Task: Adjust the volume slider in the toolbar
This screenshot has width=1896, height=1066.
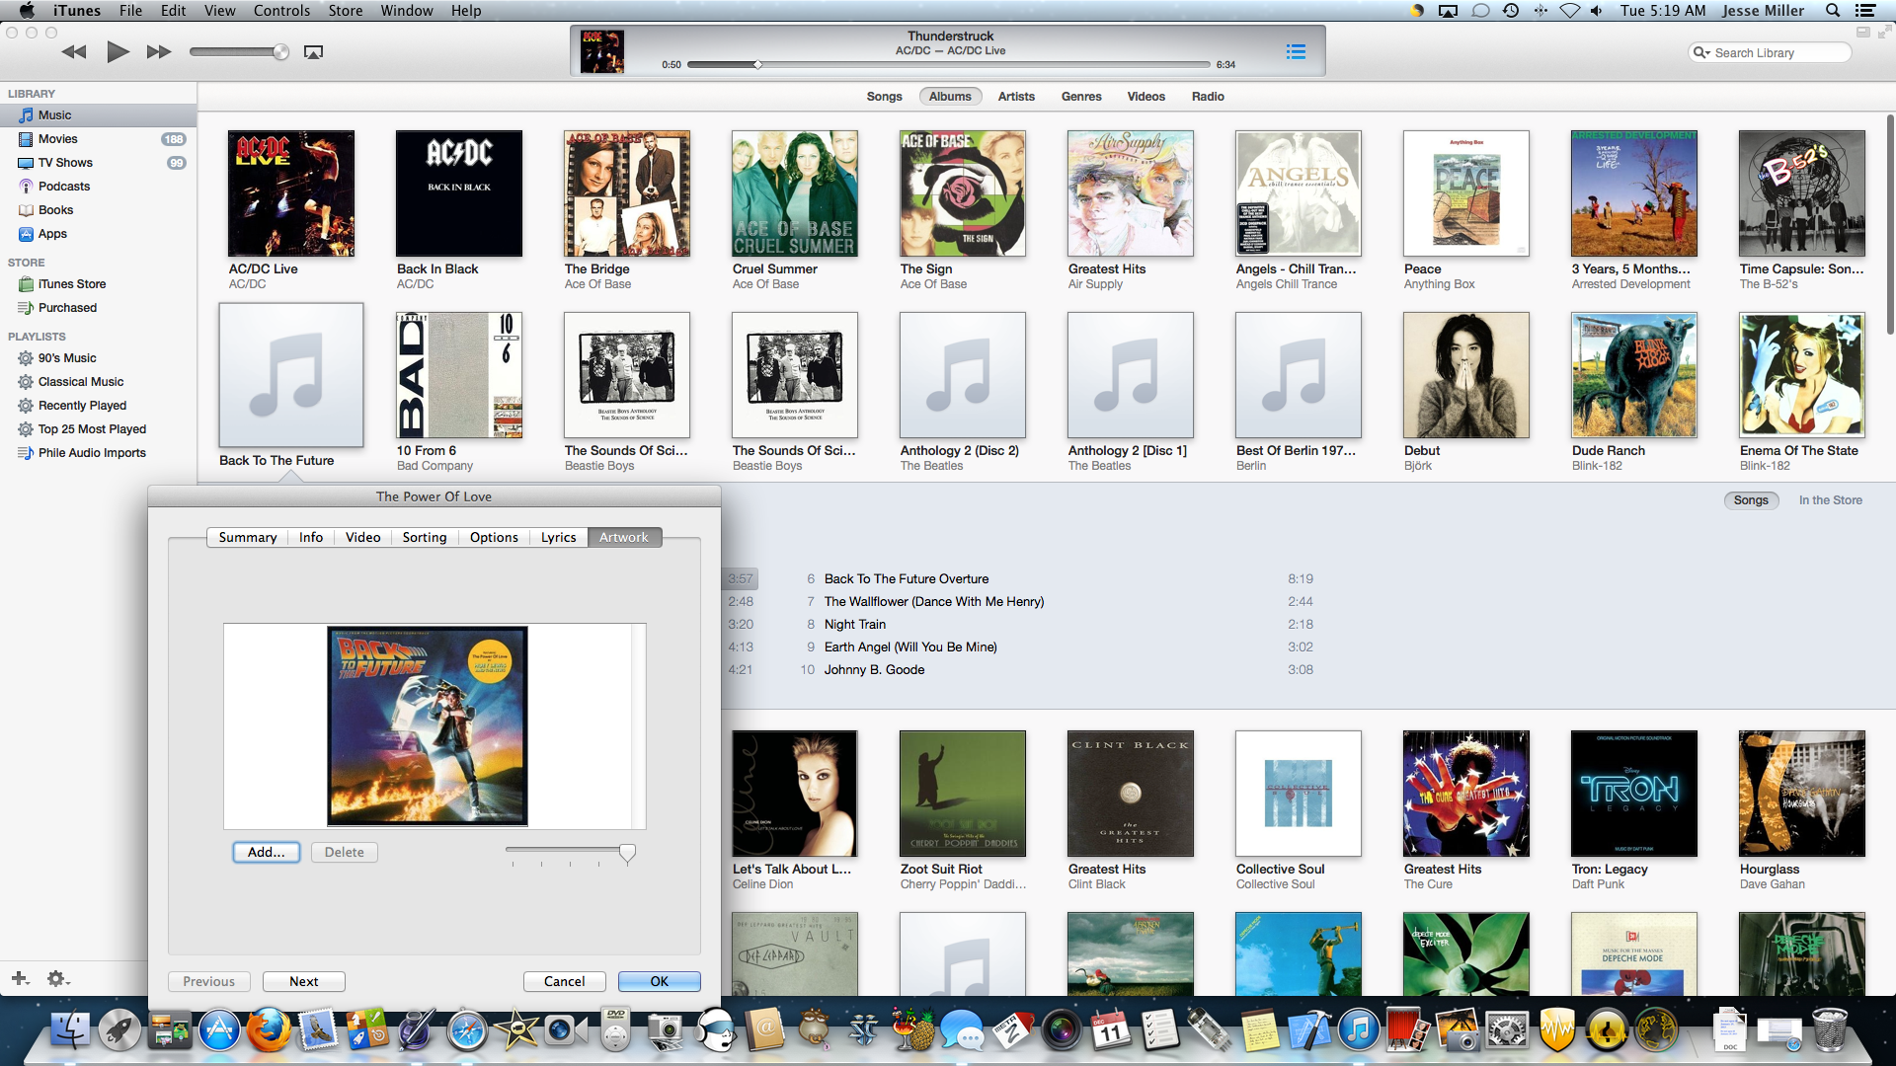Action: (x=239, y=51)
